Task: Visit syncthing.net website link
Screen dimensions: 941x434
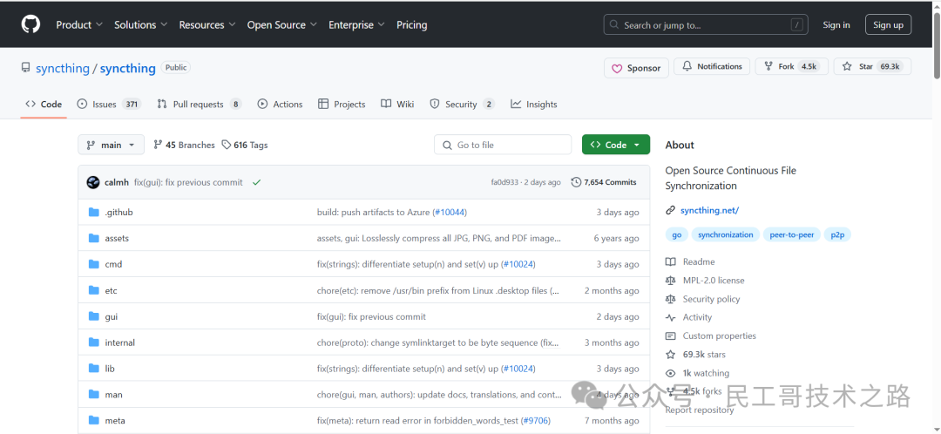Action: pos(709,211)
